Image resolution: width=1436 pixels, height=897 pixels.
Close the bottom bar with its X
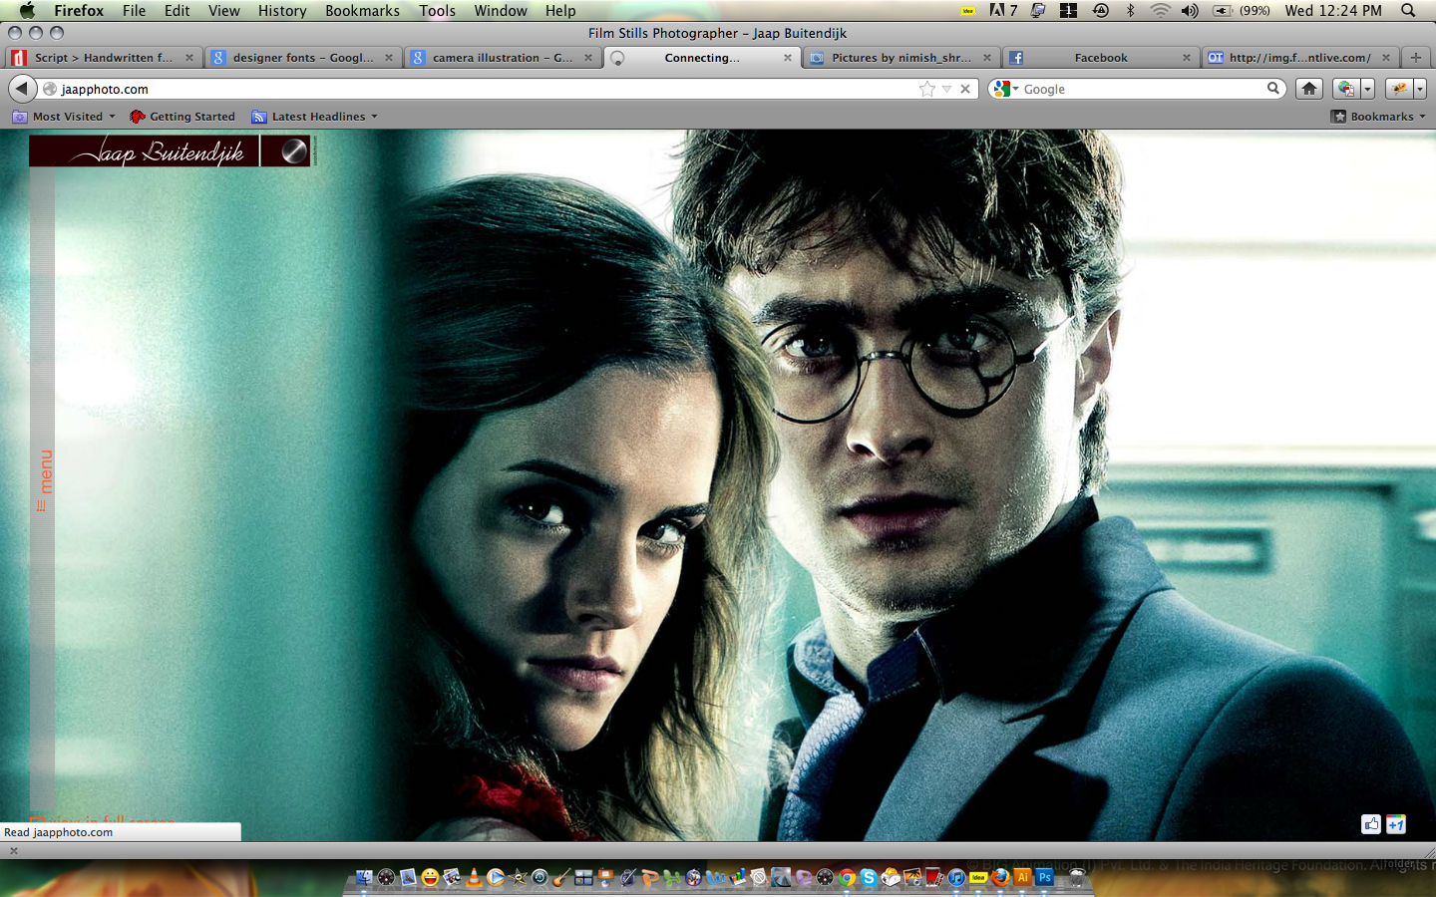click(x=14, y=850)
